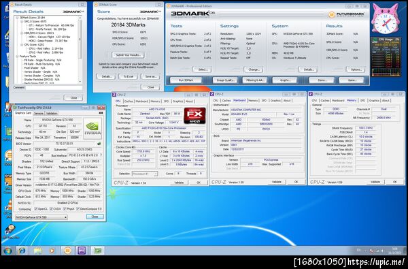Open Caches tab in first CPU-Z window

(x=129, y=101)
